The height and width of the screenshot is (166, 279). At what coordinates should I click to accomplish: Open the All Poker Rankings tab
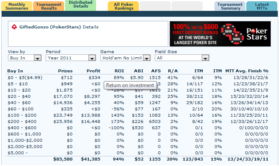pos(123,6)
